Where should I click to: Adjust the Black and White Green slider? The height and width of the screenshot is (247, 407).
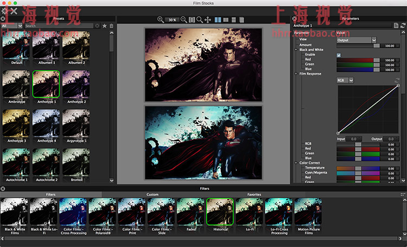click(x=358, y=65)
